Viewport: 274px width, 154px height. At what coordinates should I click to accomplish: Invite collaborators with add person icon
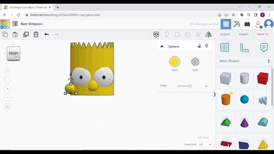[259, 24]
